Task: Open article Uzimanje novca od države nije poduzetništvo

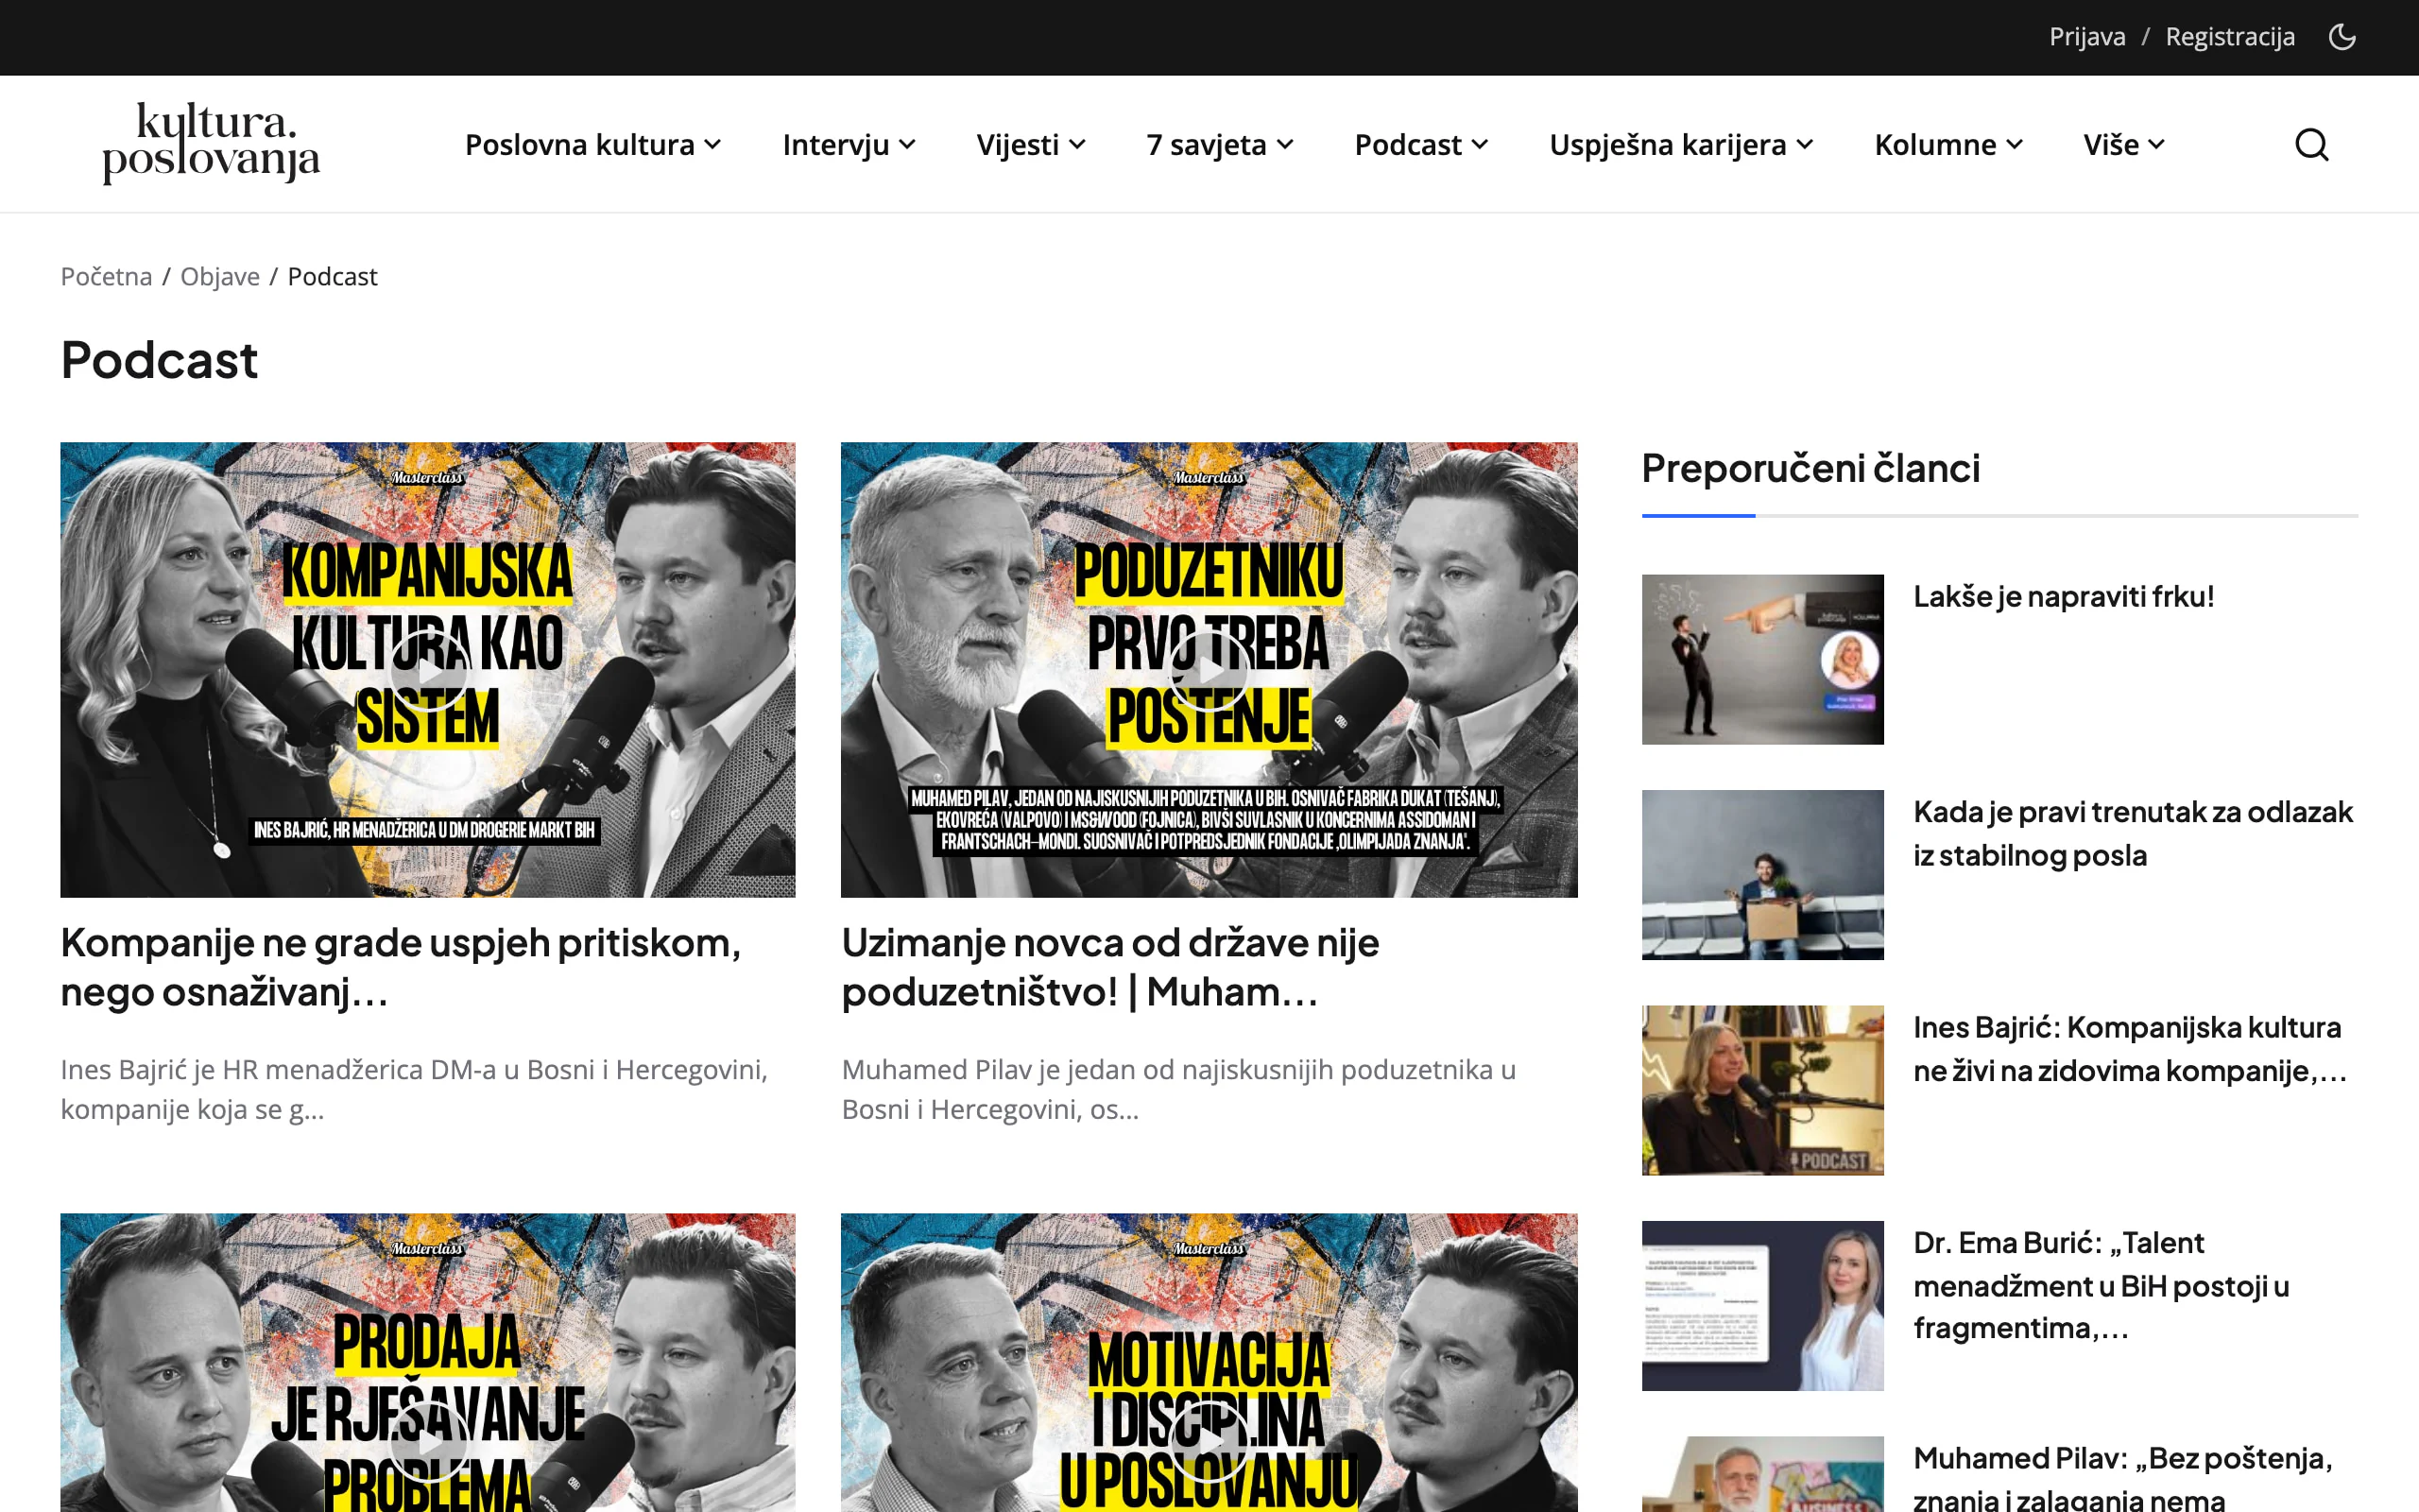Action: 1109,967
